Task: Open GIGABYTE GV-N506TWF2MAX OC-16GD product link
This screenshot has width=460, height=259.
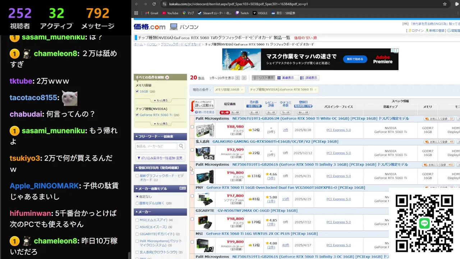Action: (258, 210)
